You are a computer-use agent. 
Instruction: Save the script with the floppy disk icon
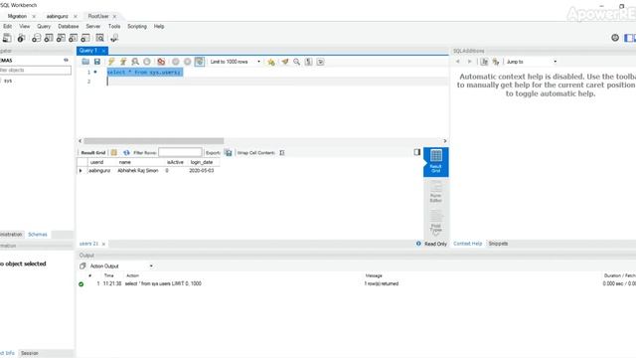(x=97, y=62)
